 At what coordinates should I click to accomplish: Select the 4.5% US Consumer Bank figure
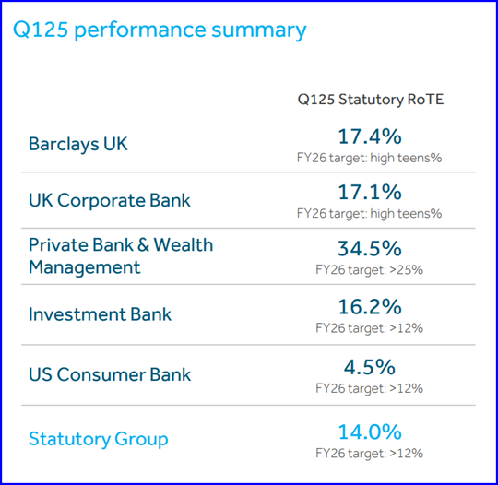370,367
